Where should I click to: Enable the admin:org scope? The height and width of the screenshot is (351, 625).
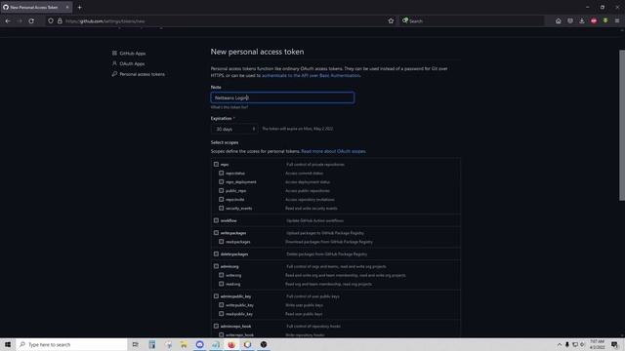tap(216, 266)
